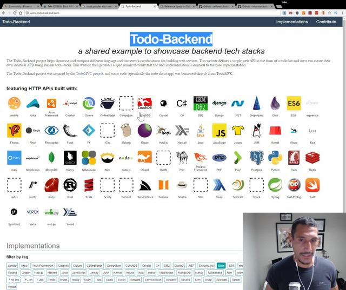Click the yellow JavaScript JS logo
Image resolution: width=346 pixels, height=290 pixels.
click(x=219, y=131)
